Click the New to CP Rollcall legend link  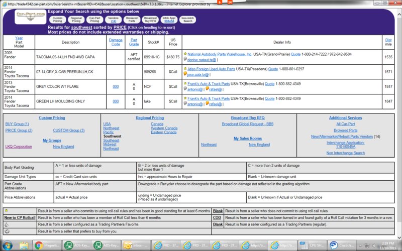(x=20, y=218)
